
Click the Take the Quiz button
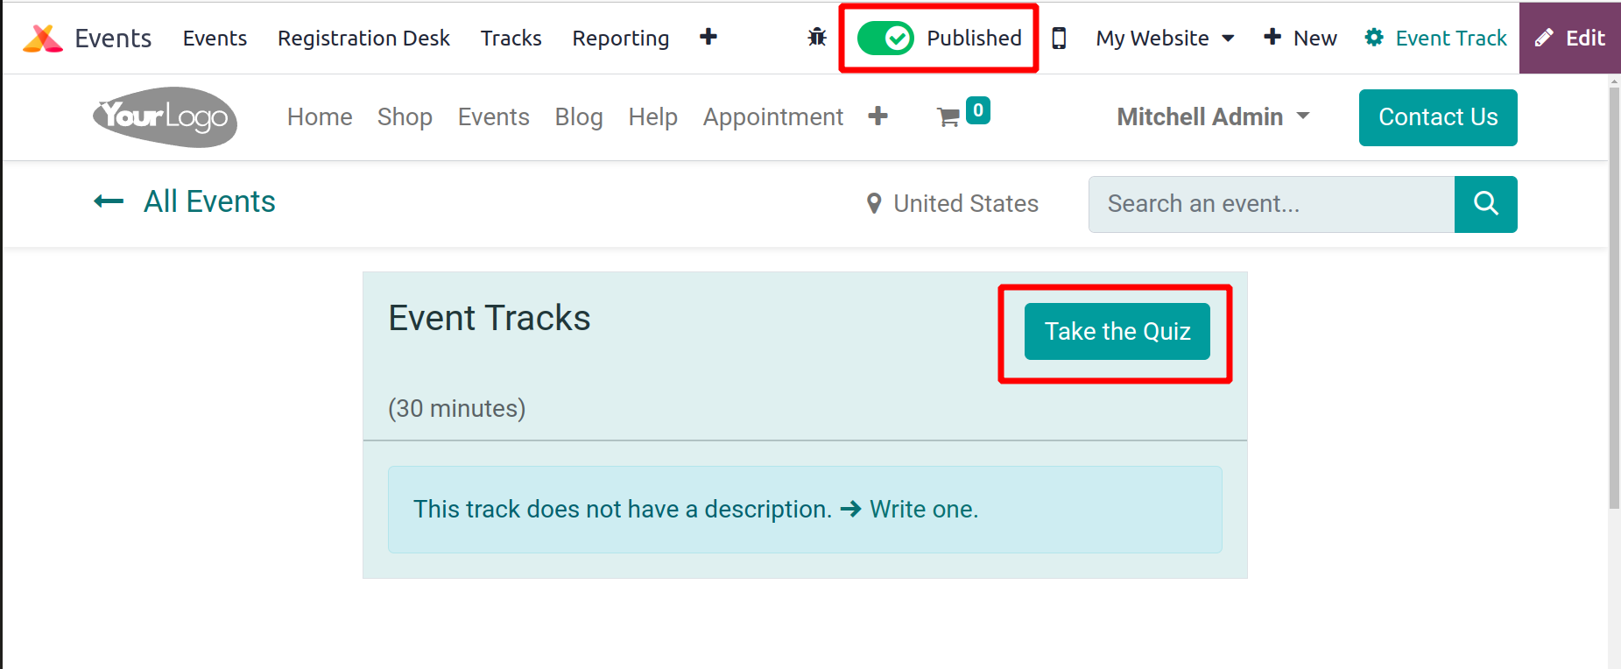1117,331
